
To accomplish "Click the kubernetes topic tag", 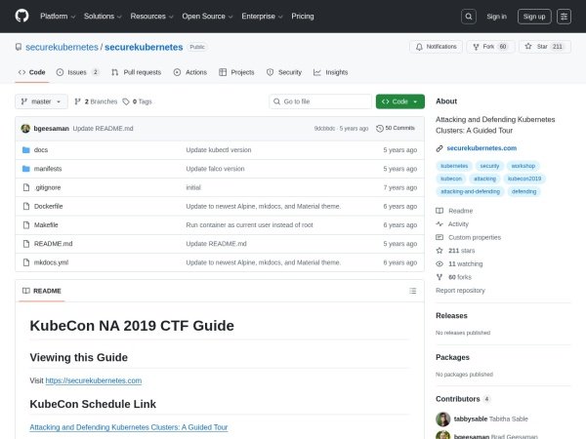I will [x=454, y=166].
